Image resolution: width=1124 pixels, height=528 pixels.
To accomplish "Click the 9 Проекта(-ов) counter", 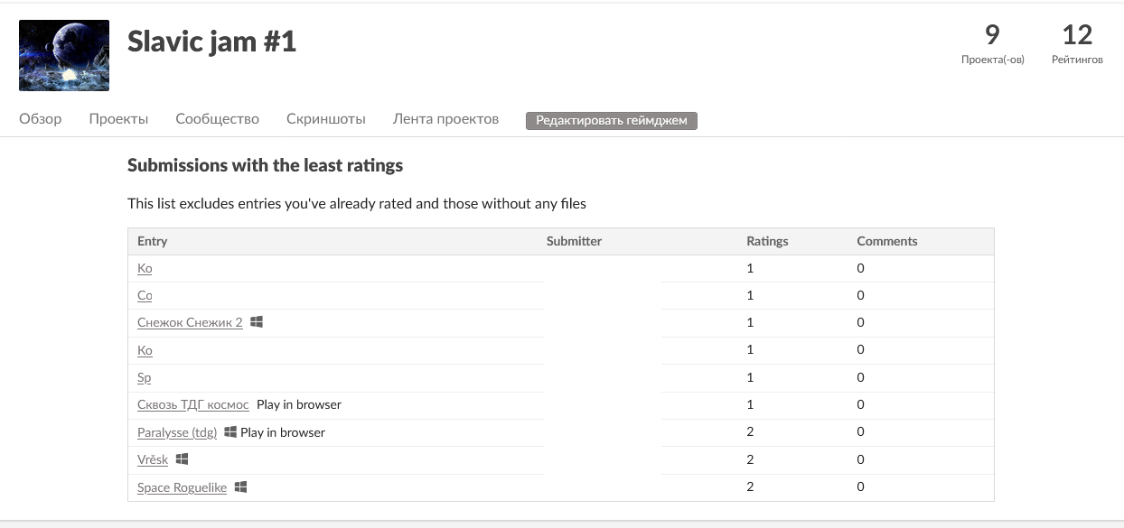I will (992, 44).
